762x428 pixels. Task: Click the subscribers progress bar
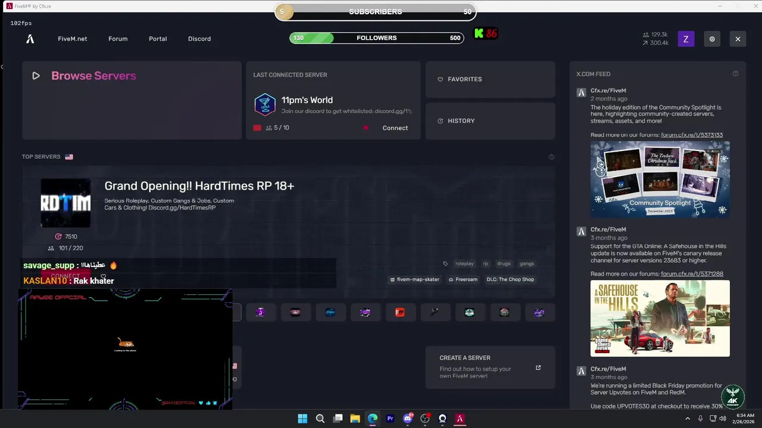376,12
